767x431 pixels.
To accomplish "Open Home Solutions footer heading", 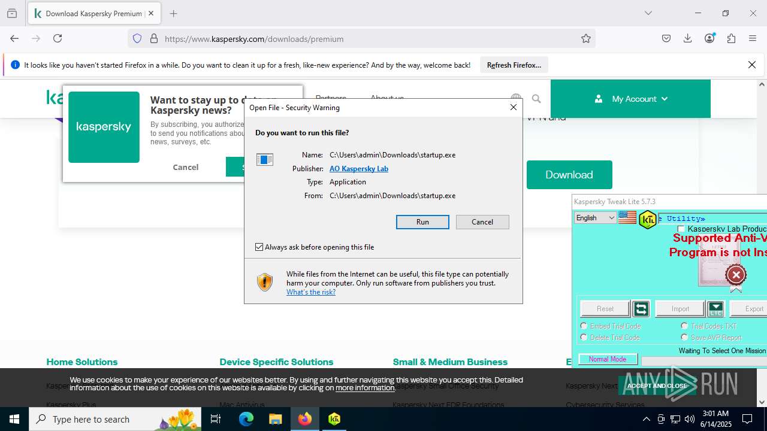I will coord(82,362).
